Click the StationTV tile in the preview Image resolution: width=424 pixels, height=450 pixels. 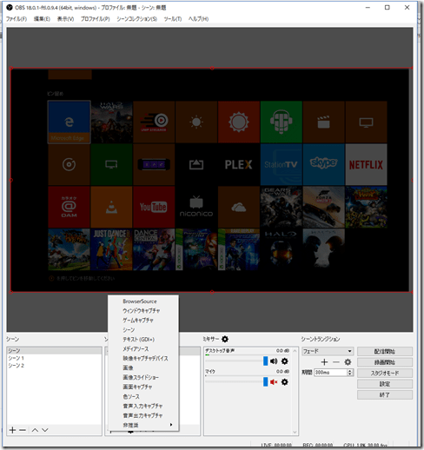pos(281,164)
